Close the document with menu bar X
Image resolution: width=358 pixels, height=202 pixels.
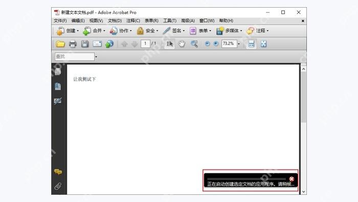(303, 21)
